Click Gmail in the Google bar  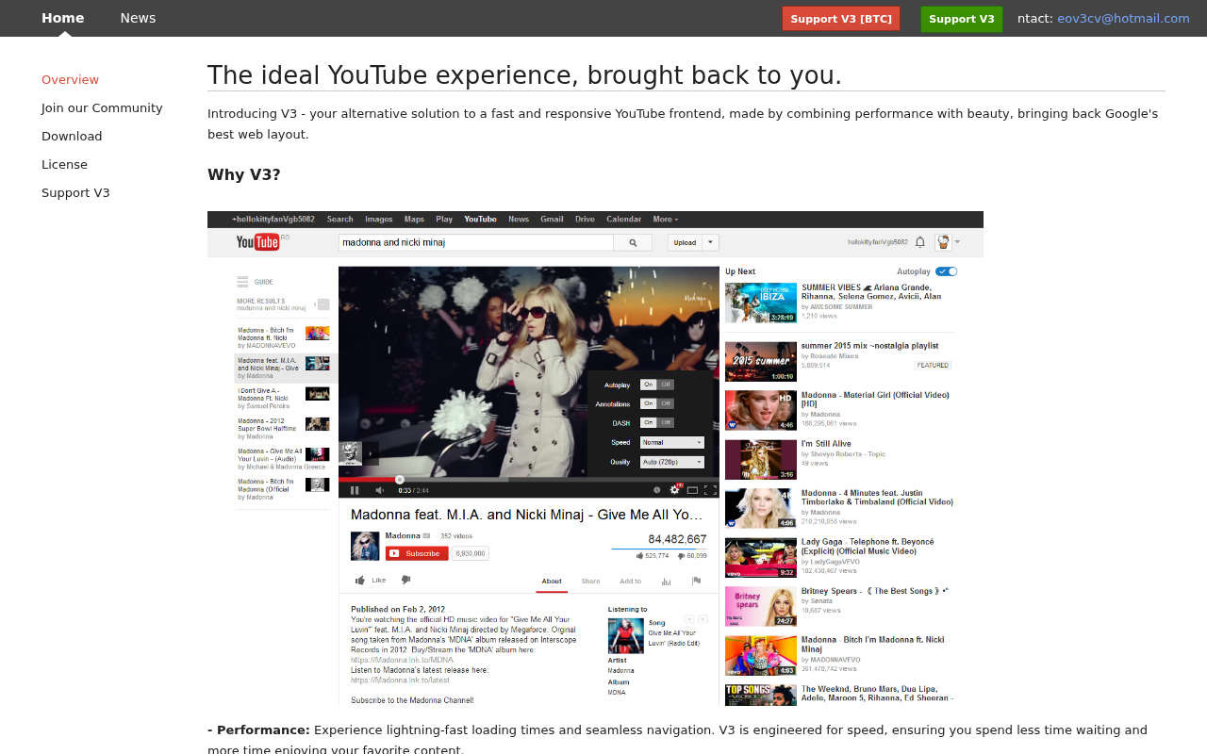point(552,219)
